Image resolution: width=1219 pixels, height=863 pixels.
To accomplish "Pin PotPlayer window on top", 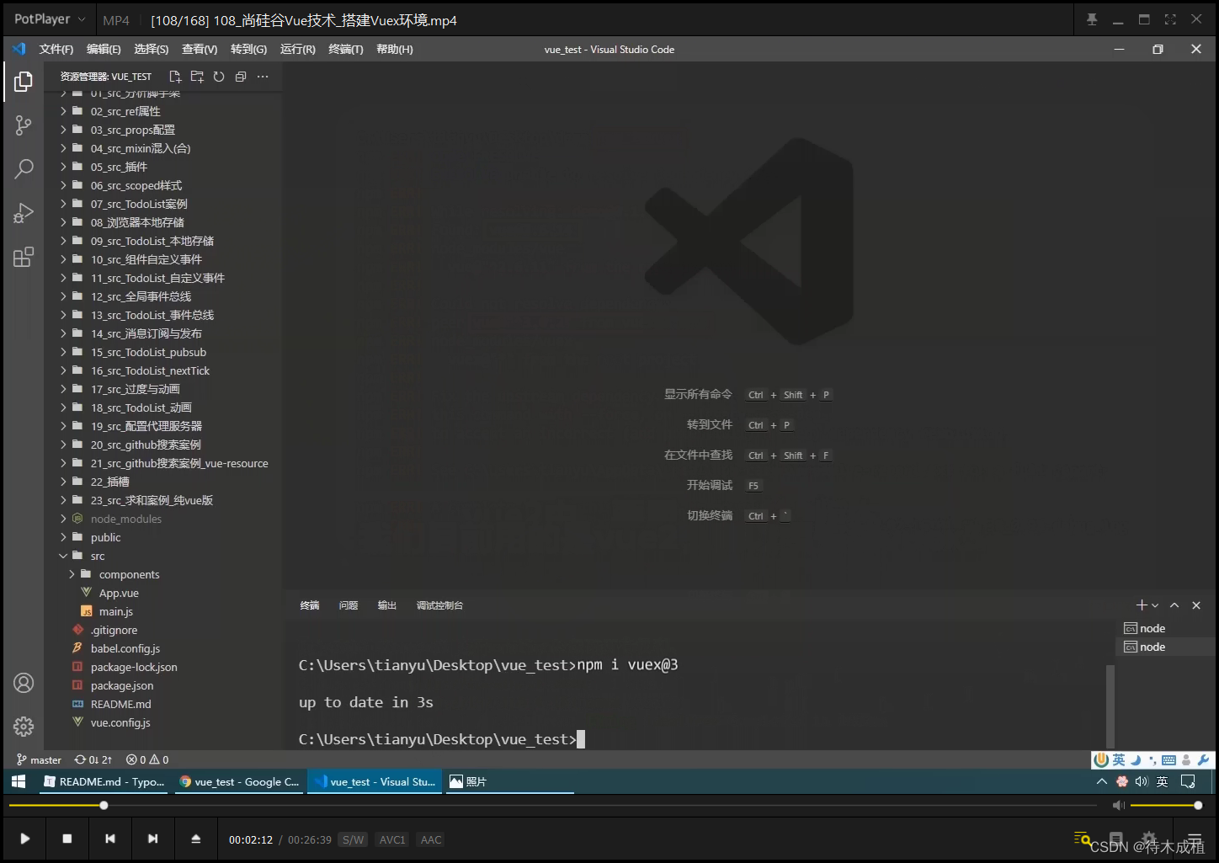I will [1092, 19].
